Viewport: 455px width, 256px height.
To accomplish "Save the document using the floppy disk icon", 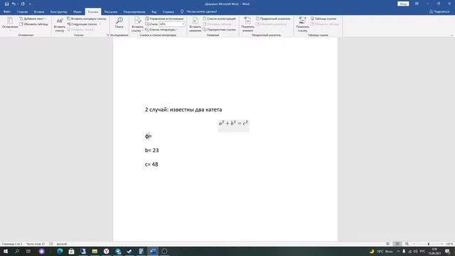I will click(x=6, y=4).
